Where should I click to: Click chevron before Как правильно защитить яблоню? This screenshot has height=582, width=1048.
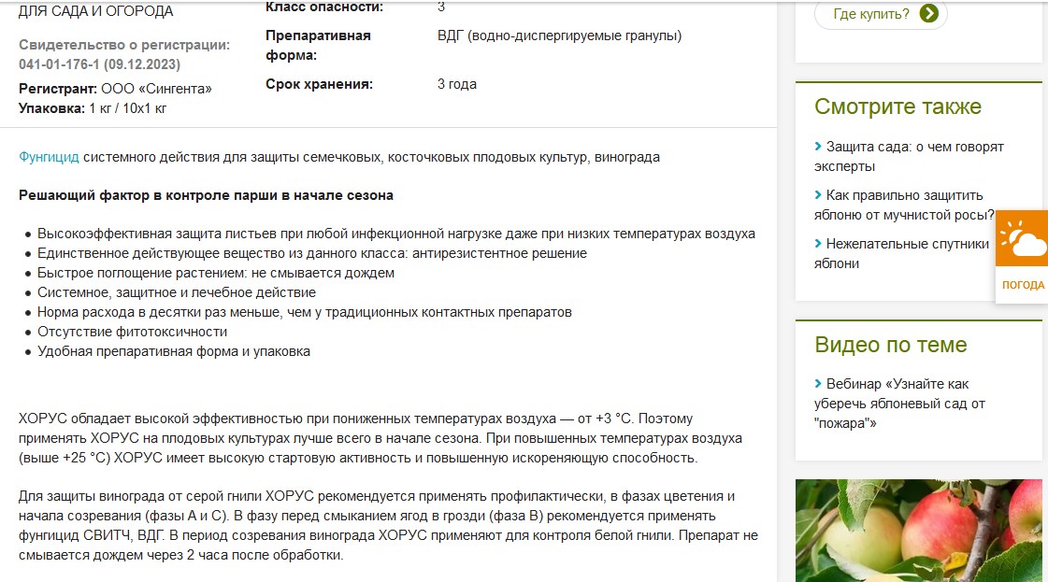point(818,195)
